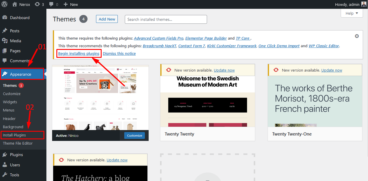Visit the Nerox site home icon
The height and width of the screenshot is (181, 368).
coord(15,4)
